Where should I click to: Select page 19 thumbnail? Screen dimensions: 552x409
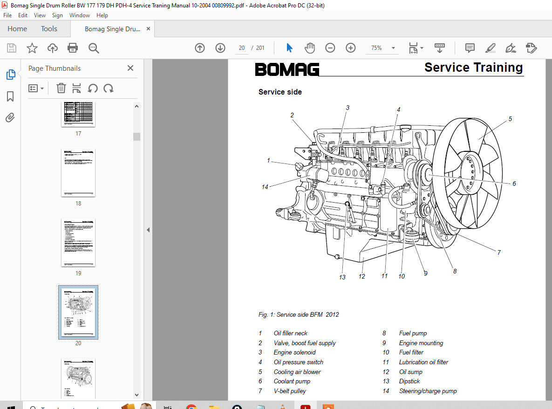78,243
